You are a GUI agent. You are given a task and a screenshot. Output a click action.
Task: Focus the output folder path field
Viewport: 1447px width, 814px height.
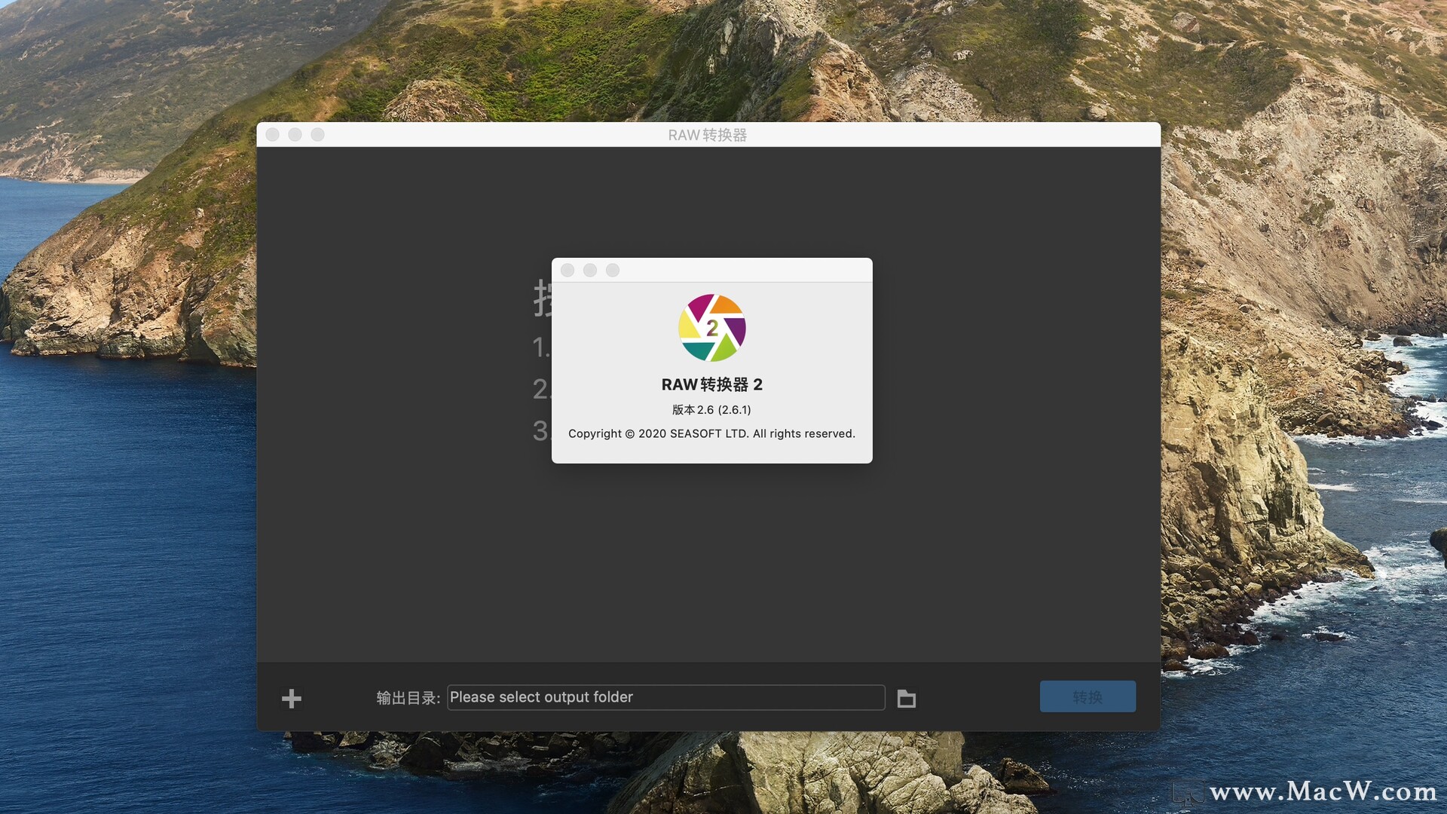[666, 697]
